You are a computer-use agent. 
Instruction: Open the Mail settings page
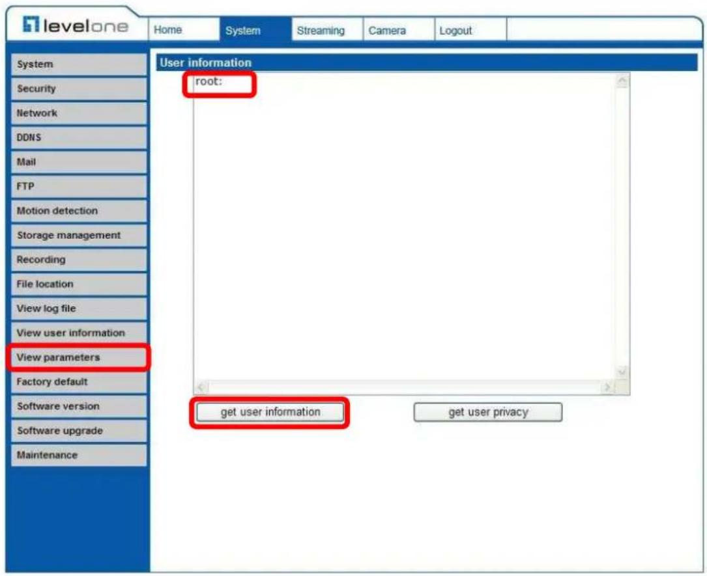point(79,162)
